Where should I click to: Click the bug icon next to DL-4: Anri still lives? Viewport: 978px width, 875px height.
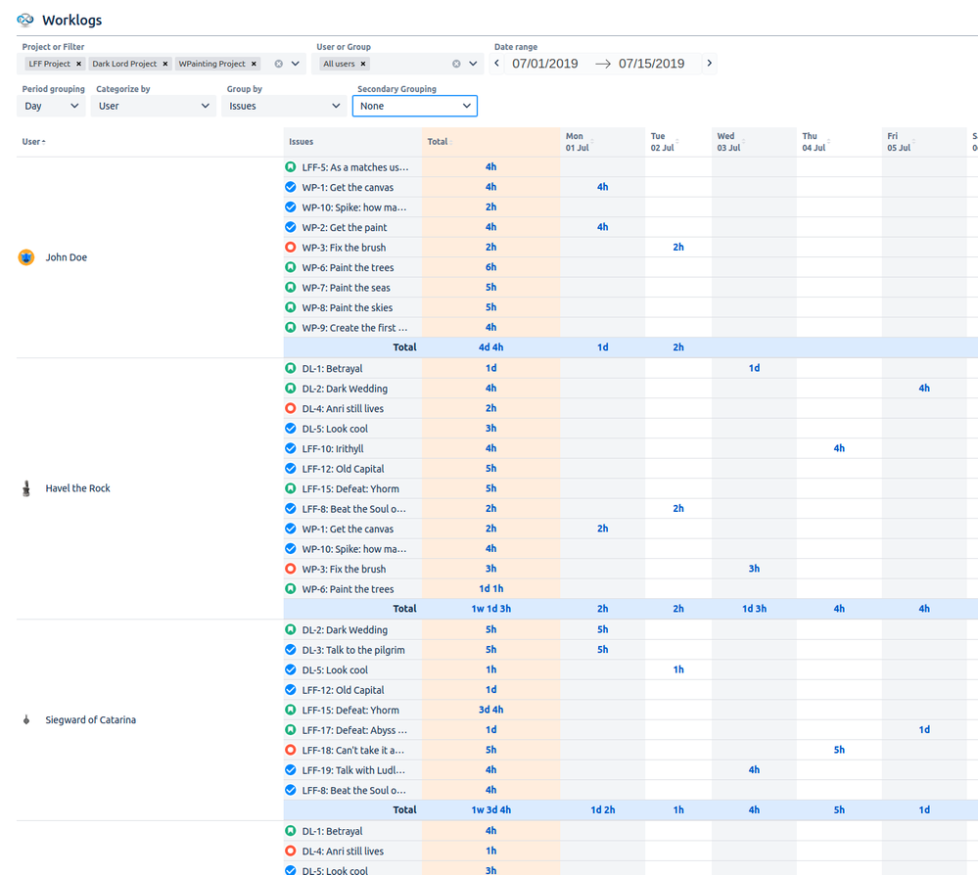(290, 408)
